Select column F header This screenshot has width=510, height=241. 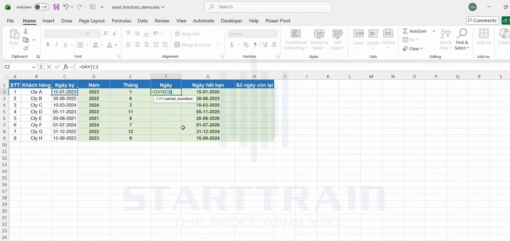tap(166, 77)
